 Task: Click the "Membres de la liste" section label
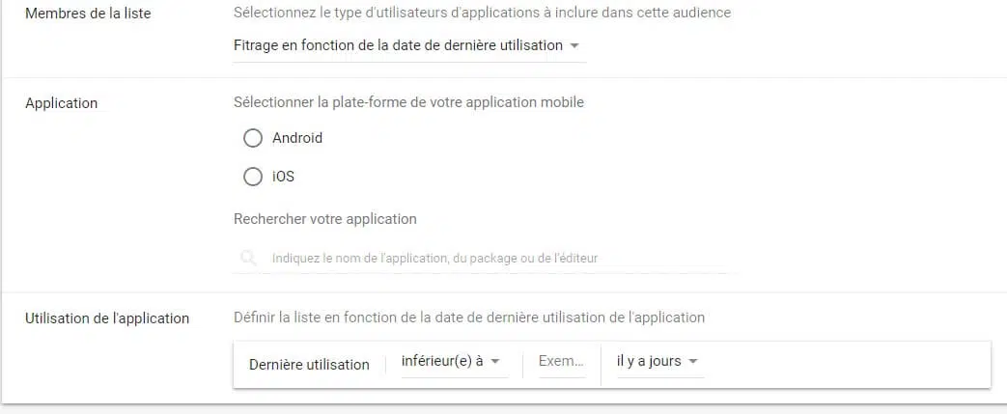click(x=88, y=14)
